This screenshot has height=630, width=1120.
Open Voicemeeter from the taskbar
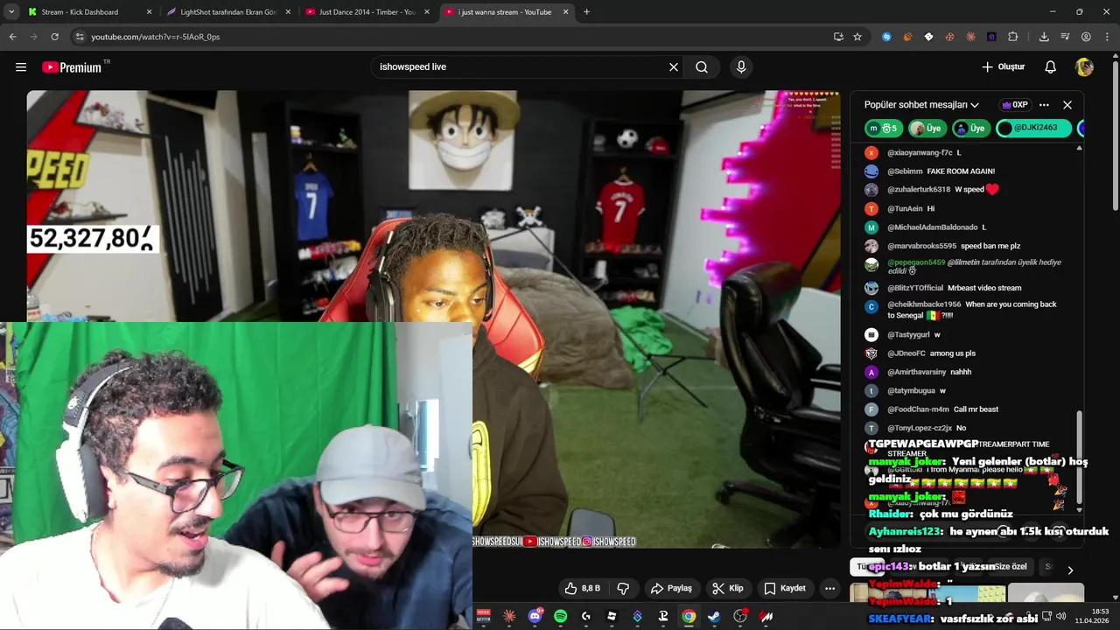click(484, 616)
